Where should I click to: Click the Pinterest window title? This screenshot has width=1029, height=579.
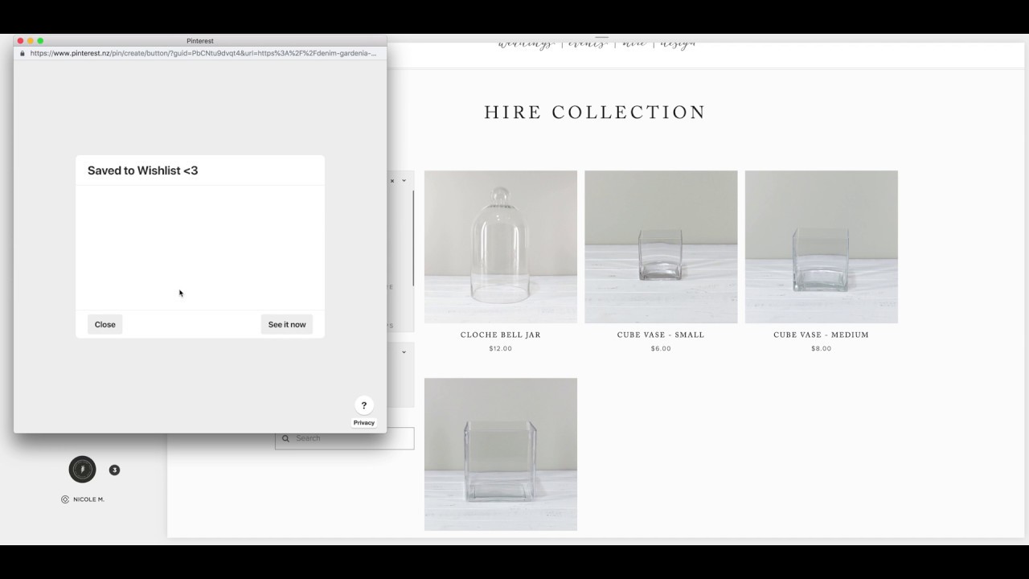(x=200, y=41)
